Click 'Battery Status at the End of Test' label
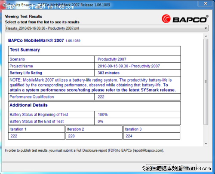 (37, 122)
